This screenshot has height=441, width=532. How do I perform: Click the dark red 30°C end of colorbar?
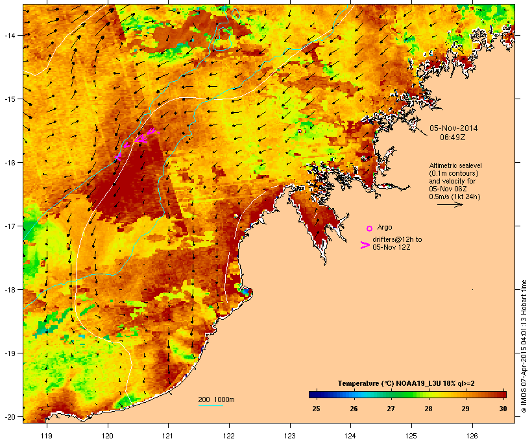pos(503,394)
